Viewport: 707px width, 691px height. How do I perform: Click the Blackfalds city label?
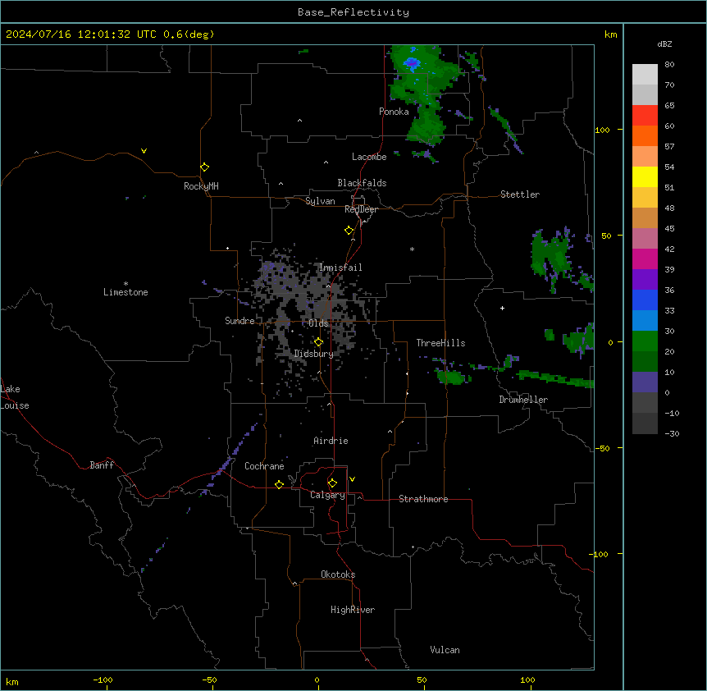coord(362,183)
